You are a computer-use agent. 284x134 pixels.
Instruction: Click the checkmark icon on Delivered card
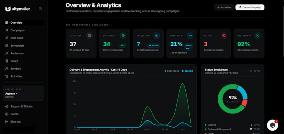coord(123,35)
